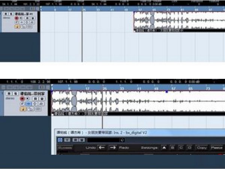Viewport: 225px width, 169px height.
Task: Select Settings slot B in bx_digital
Action: [x=172, y=148]
